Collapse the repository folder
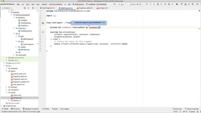The image size is (201, 113). click(x=14, y=28)
